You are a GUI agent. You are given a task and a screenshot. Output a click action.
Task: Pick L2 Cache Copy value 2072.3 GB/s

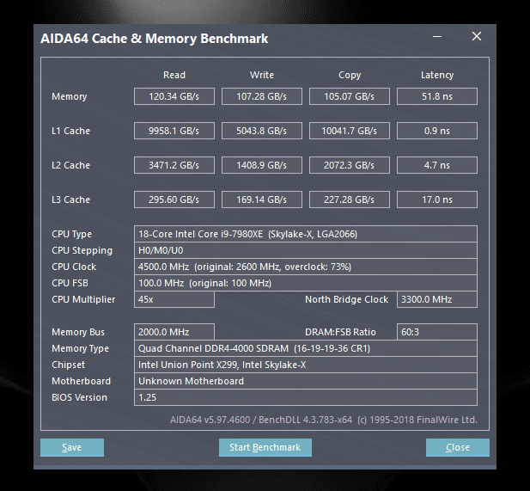point(349,165)
